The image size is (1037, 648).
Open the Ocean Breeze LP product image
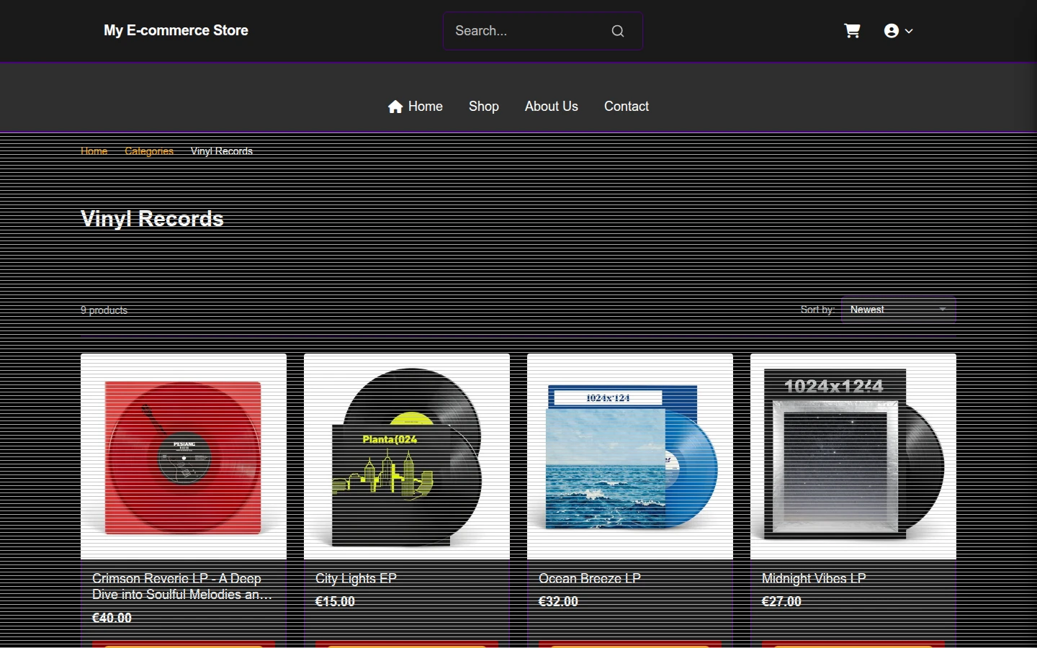630,456
